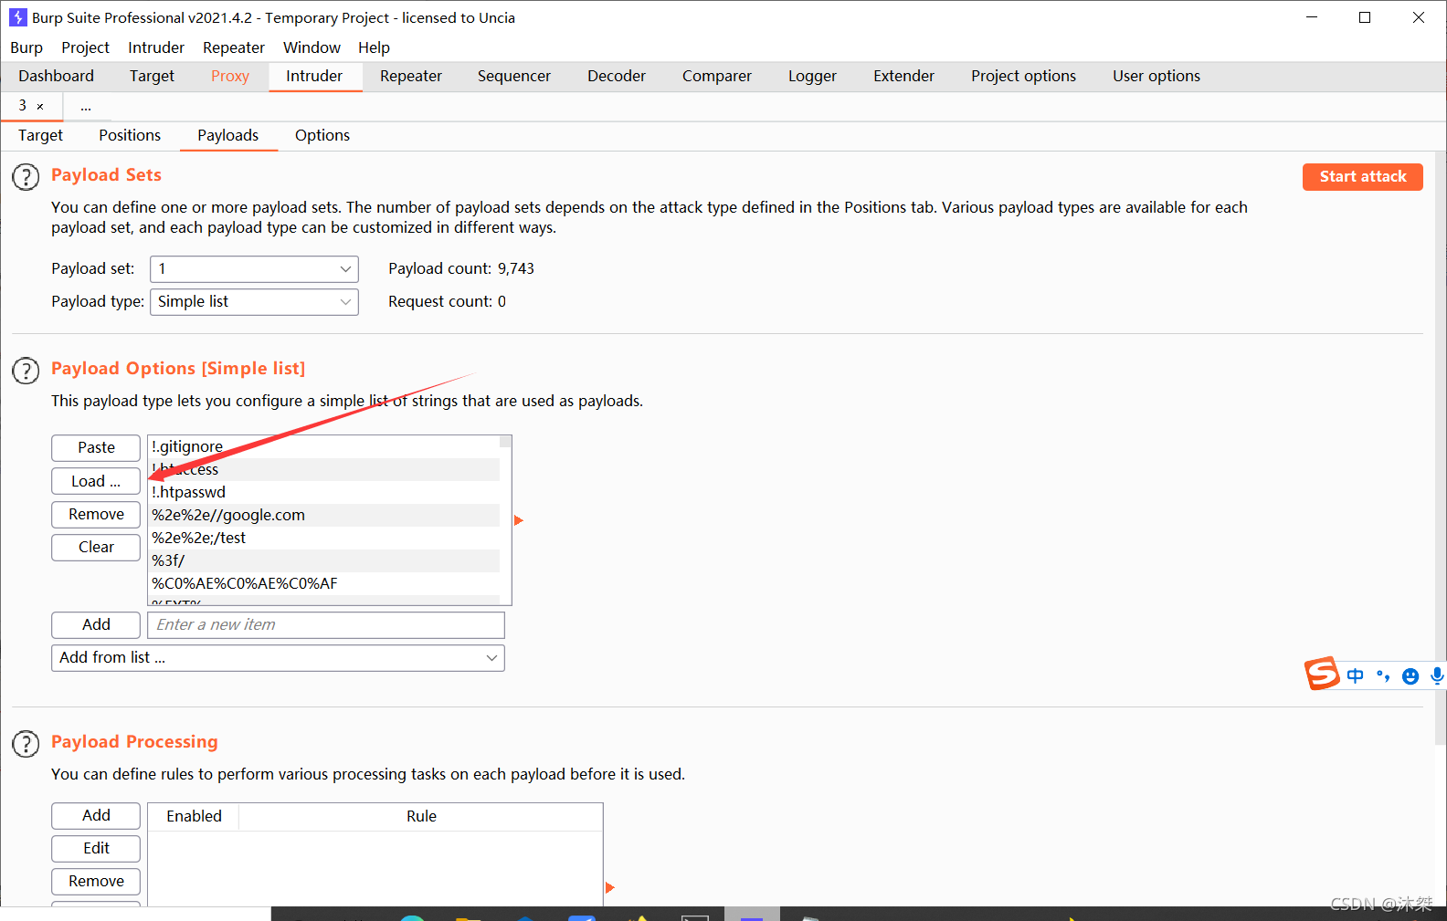Viewport: 1447px width, 921px height.
Task: Close the Intruder attack tab 3
Action: coord(40,107)
